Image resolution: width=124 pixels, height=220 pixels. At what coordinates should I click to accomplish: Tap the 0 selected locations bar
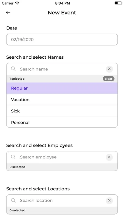[x=62, y=210]
